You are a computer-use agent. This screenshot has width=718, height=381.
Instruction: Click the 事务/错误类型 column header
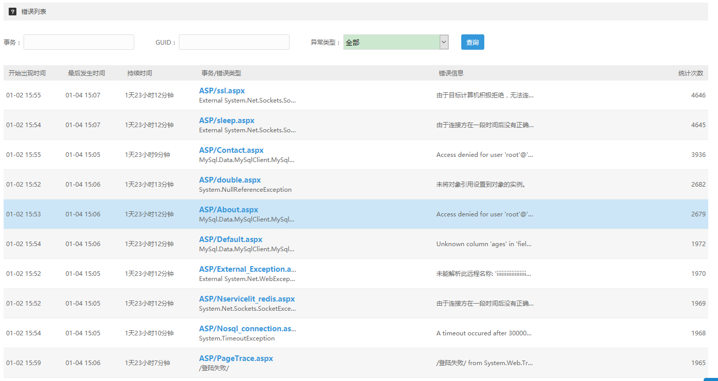tap(221, 73)
